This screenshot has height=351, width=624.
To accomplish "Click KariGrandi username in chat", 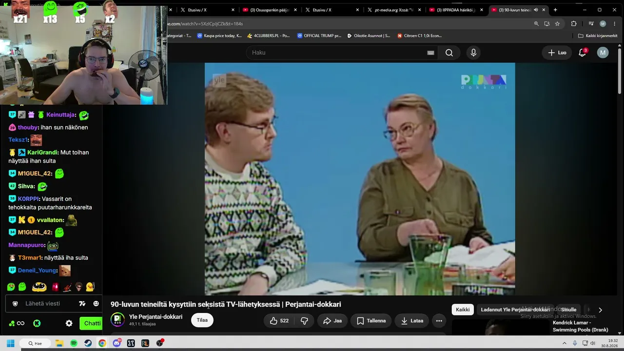I will coord(43,153).
